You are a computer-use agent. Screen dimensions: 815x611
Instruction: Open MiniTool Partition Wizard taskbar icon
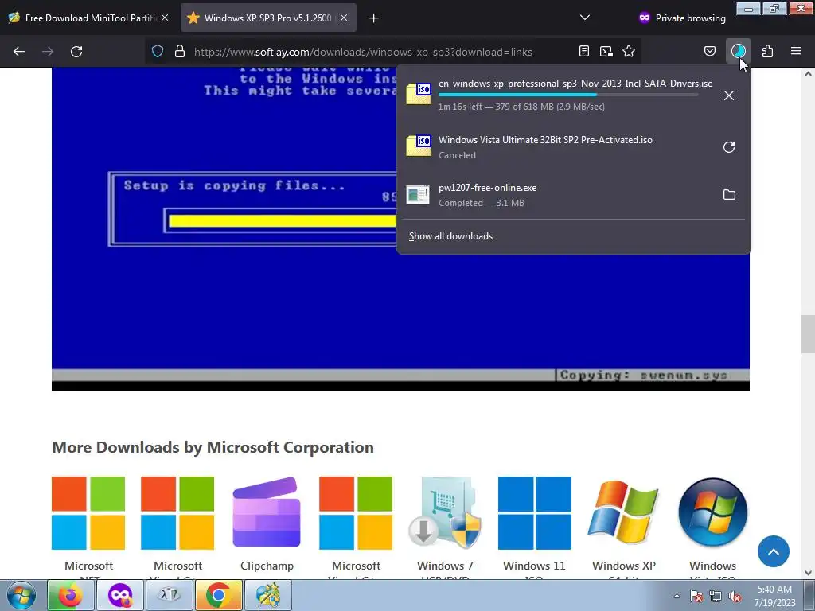tap(267, 595)
